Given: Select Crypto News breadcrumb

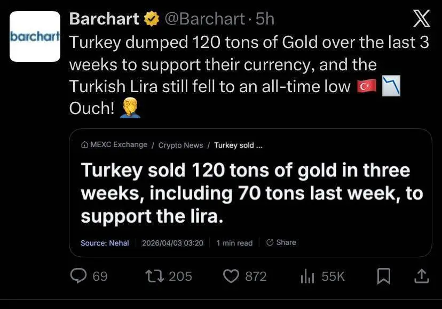Looking at the screenshot, I should tap(180, 145).
